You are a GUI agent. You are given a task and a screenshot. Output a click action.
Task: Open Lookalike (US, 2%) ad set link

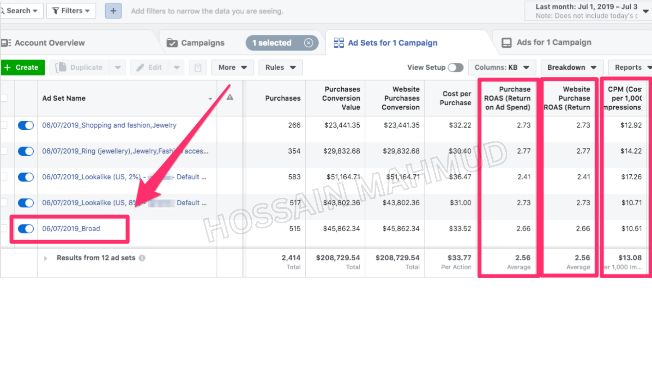tap(124, 177)
